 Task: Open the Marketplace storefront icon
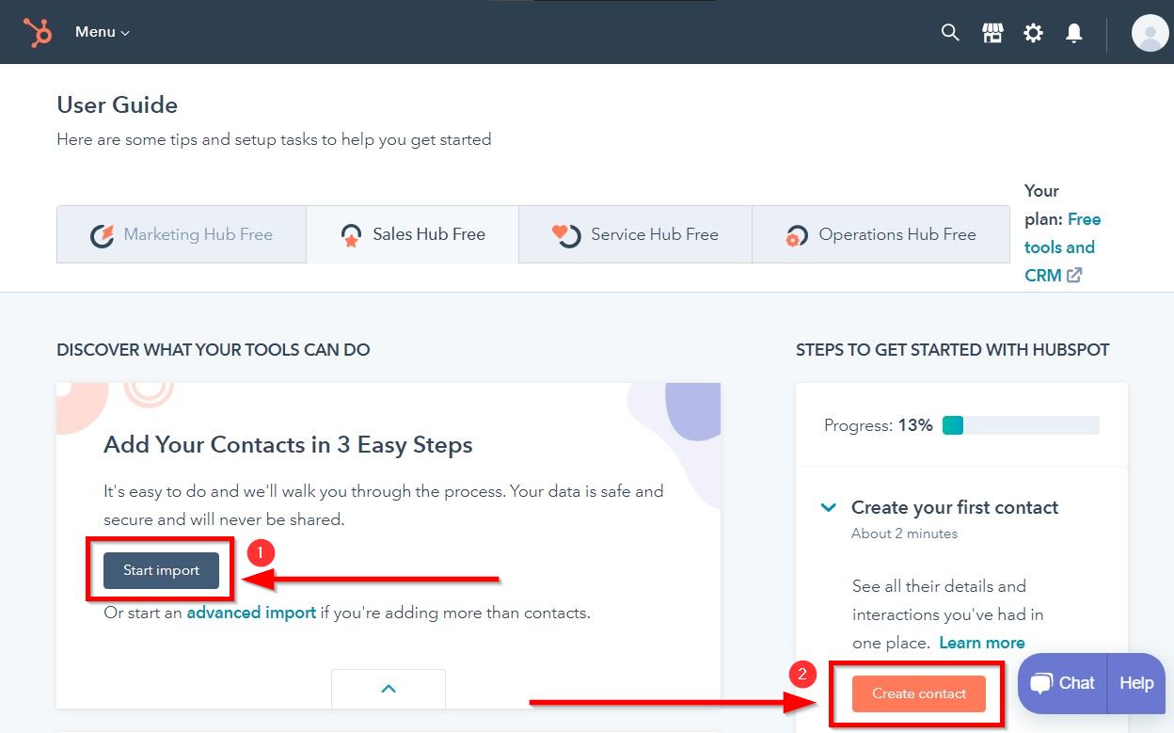pos(992,33)
